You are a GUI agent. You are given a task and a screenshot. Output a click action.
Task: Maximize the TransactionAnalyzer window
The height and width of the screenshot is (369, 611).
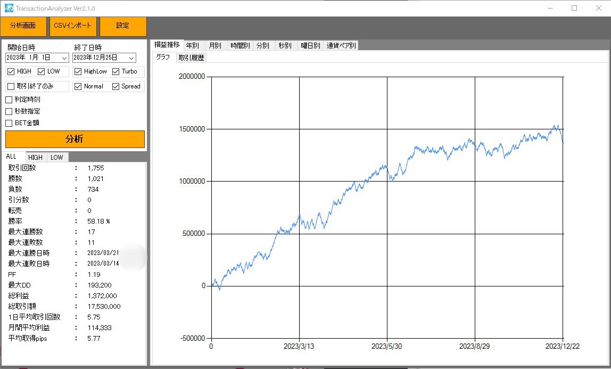(574, 8)
